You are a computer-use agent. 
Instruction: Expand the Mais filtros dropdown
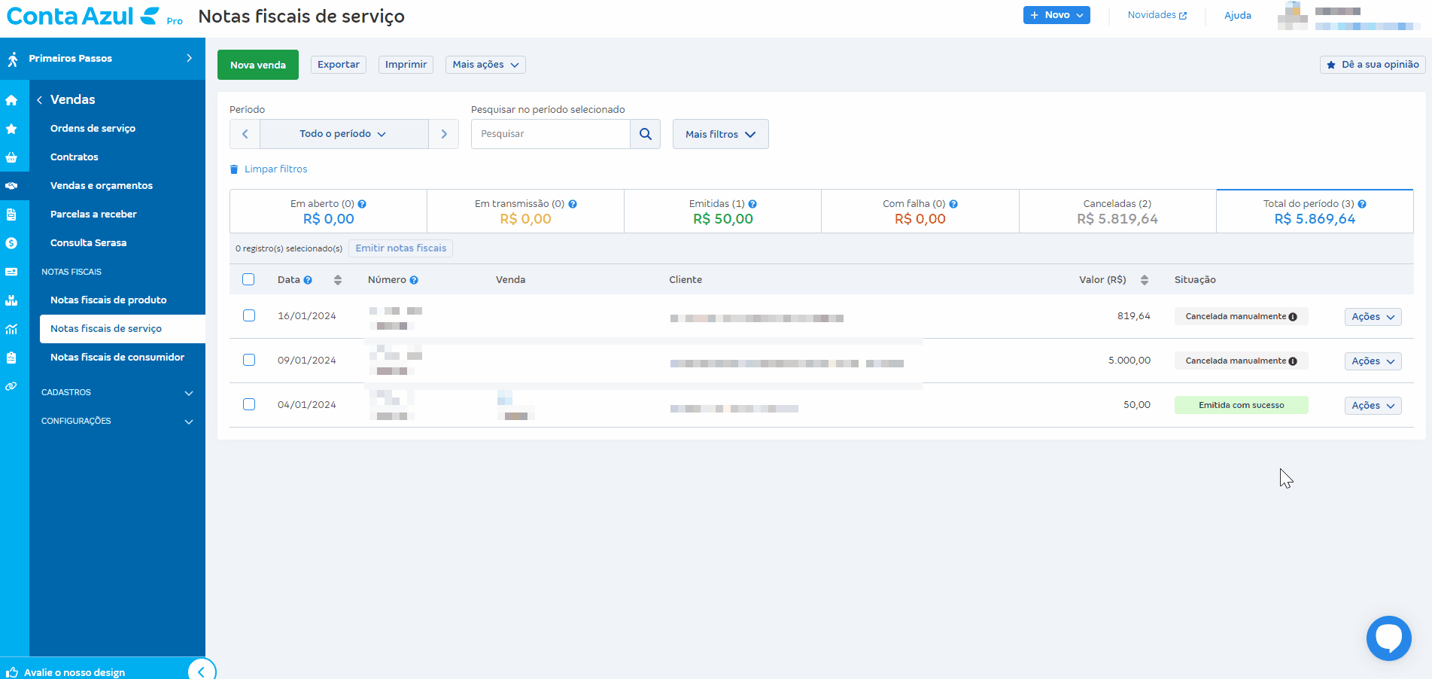point(720,134)
